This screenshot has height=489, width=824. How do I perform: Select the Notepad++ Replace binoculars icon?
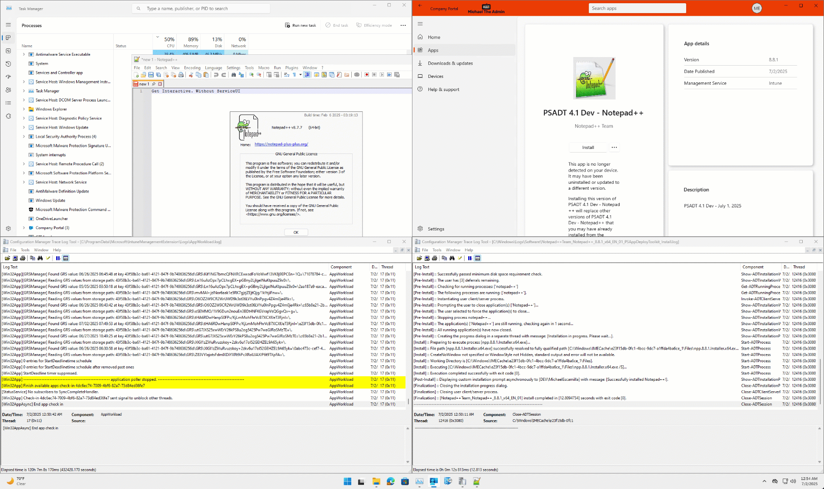(241, 75)
